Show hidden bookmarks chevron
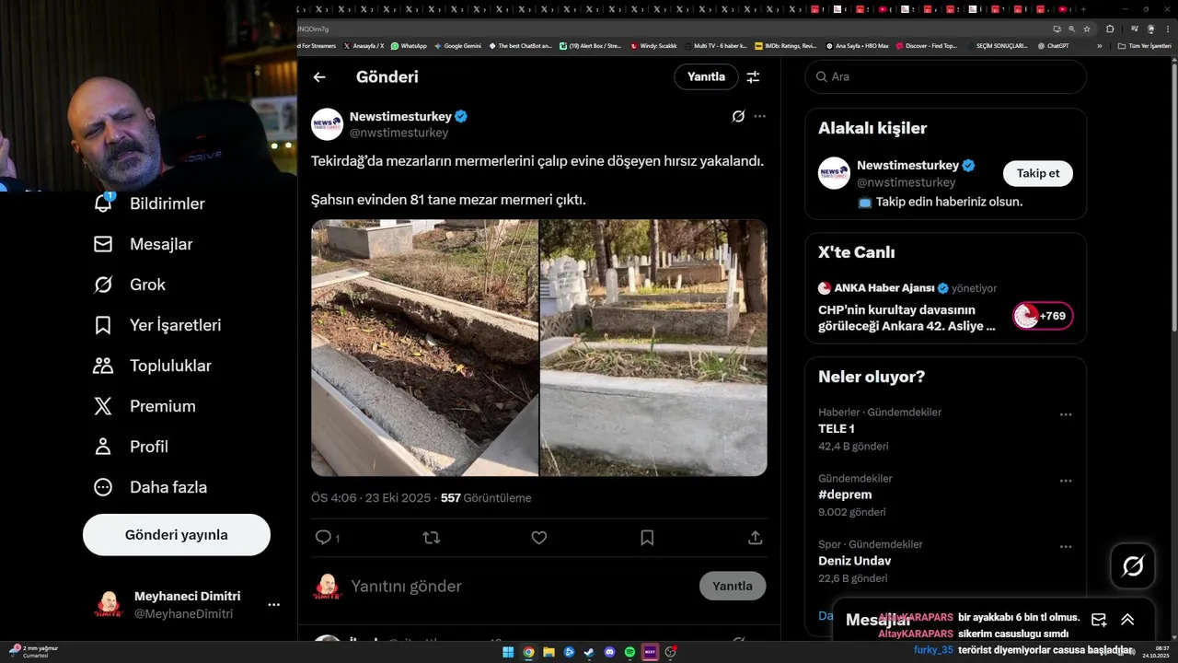 pos(1099,45)
